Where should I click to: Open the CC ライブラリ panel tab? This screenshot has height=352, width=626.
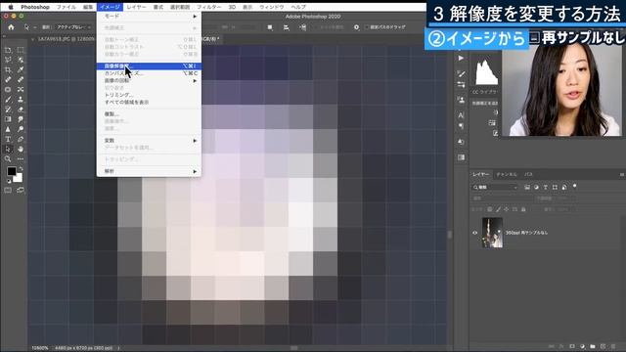(485, 92)
